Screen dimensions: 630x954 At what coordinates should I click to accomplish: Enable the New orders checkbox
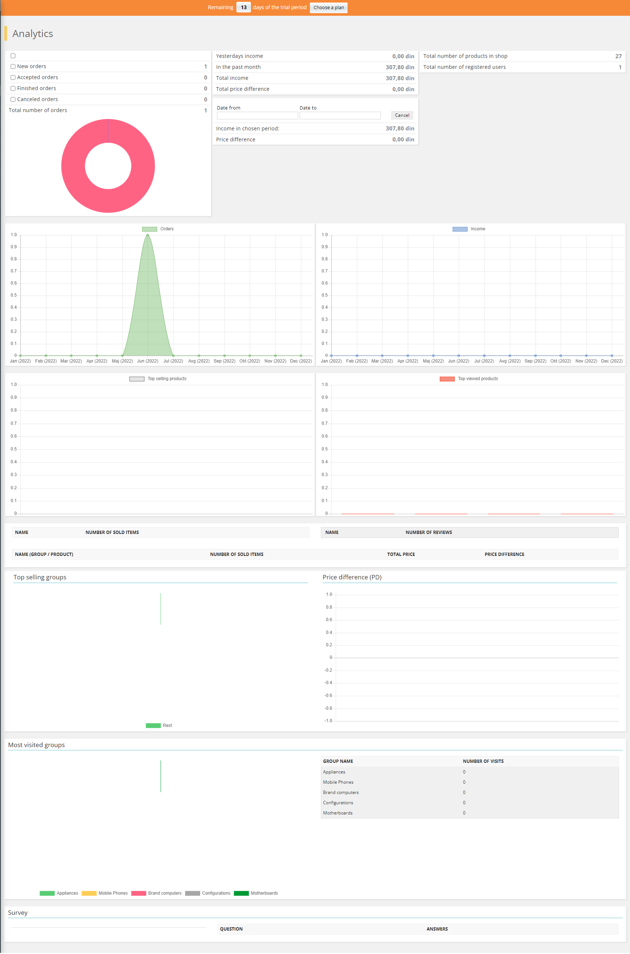[x=13, y=66]
